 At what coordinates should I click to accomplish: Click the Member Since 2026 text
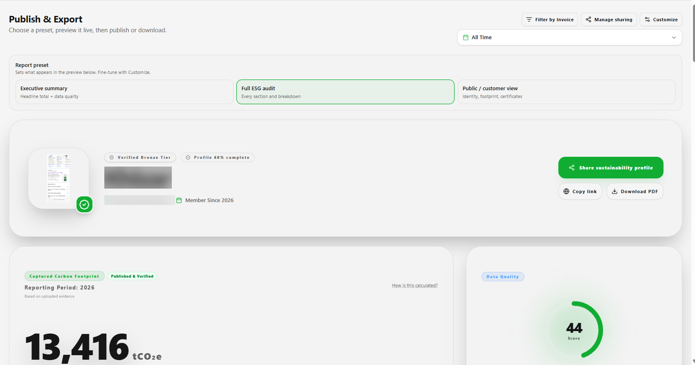[x=209, y=200]
